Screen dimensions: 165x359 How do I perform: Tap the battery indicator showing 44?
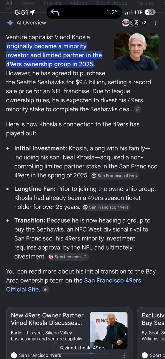click(x=149, y=13)
